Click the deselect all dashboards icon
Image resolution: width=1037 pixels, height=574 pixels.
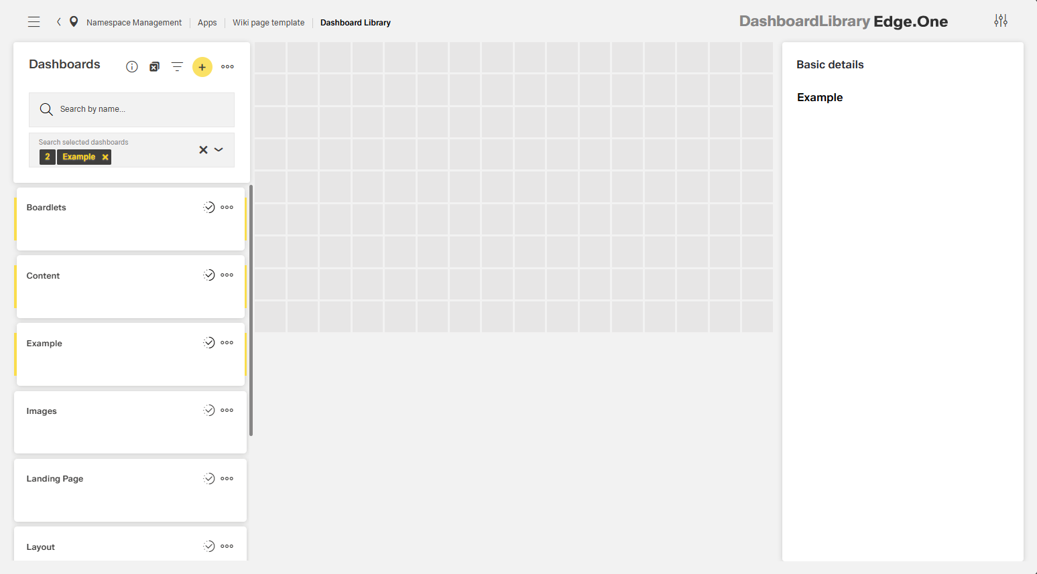click(x=154, y=67)
